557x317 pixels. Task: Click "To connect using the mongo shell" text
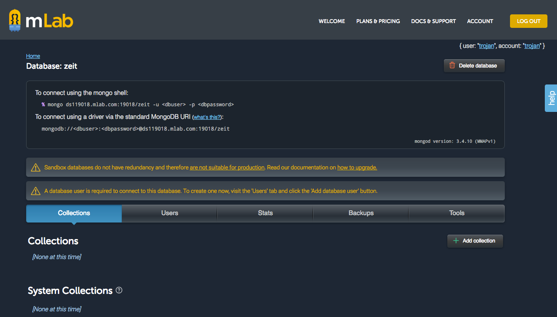[x=82, y=93]
